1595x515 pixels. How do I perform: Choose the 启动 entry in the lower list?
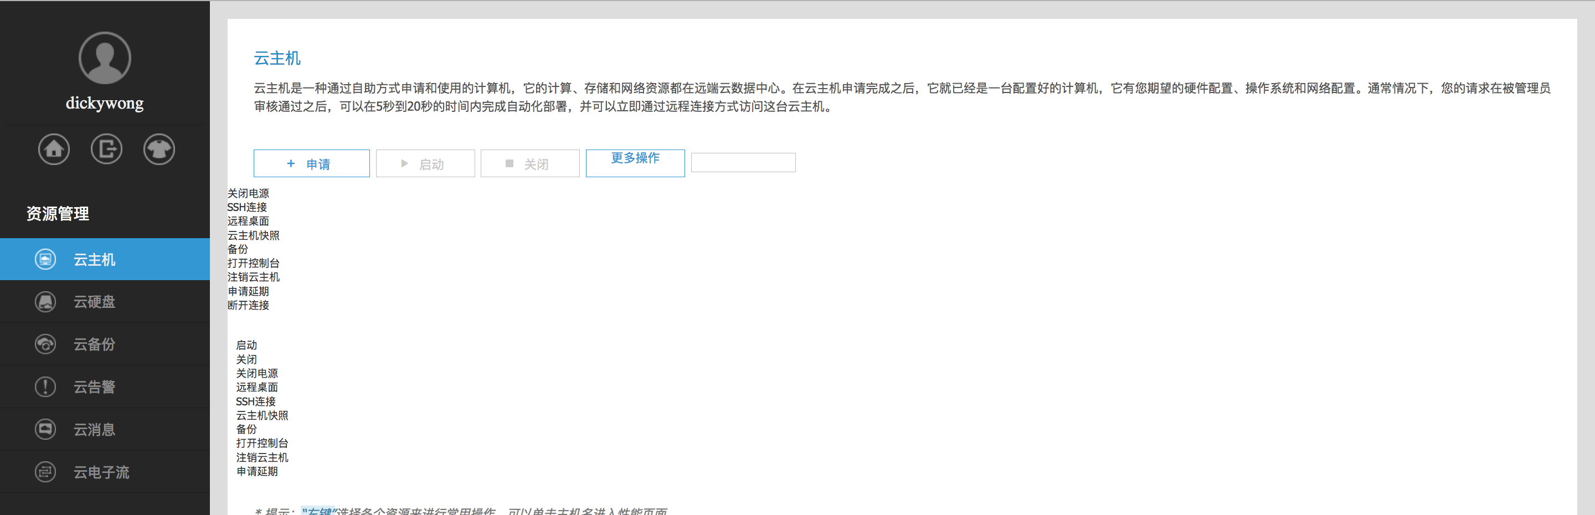[x=246, y=345]
